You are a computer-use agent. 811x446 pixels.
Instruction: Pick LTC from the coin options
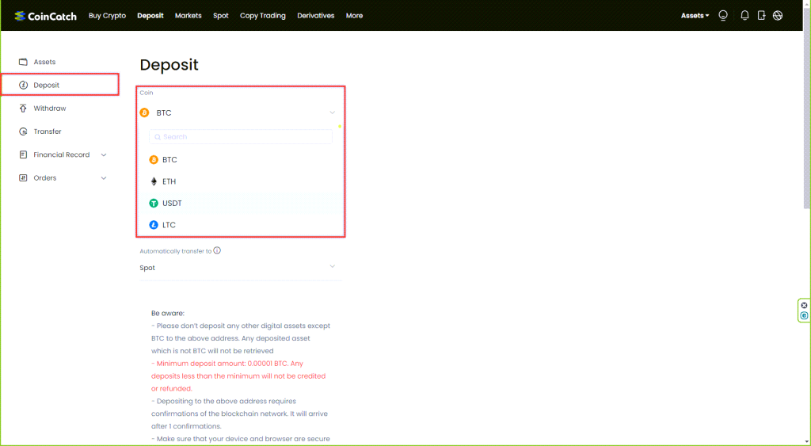[x=169, y=225]
